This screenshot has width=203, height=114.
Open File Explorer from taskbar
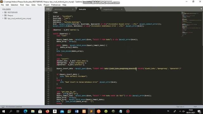(33, 111)
